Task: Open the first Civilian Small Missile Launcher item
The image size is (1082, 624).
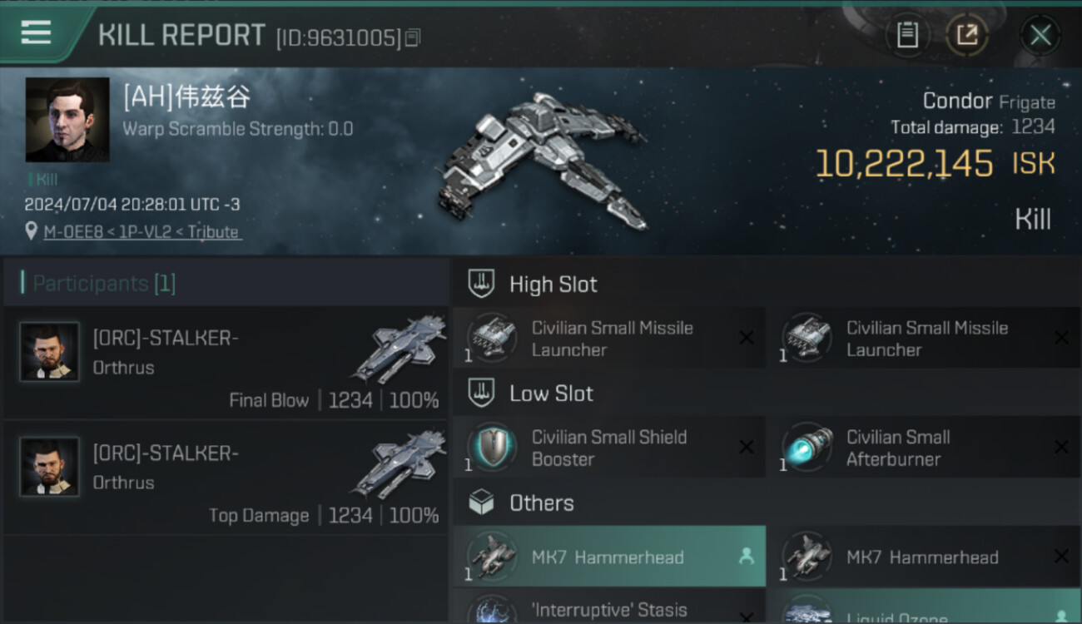Action: tap(609, 339)
